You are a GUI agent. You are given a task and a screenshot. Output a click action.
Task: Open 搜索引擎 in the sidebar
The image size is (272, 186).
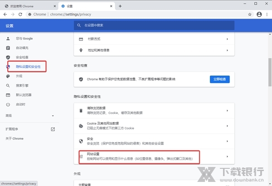pos(22,86)
